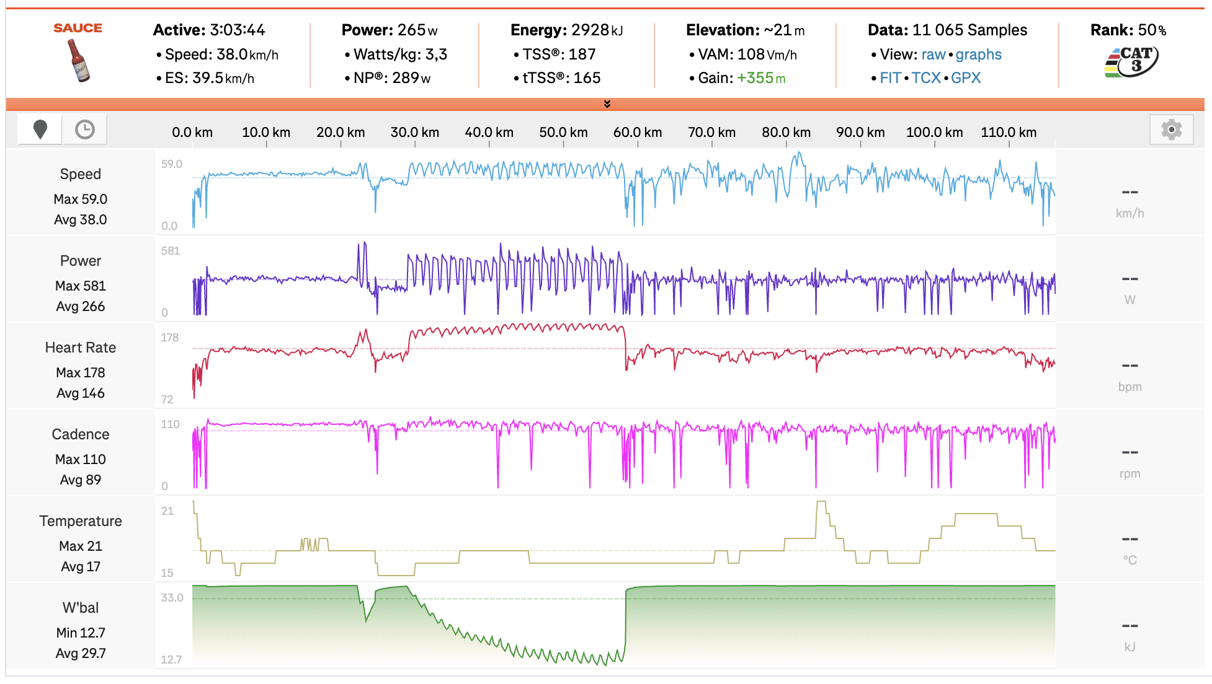Click the Heart Rate graph label
This screenshot has width=1212, height=684.
[x=81, y=348]
